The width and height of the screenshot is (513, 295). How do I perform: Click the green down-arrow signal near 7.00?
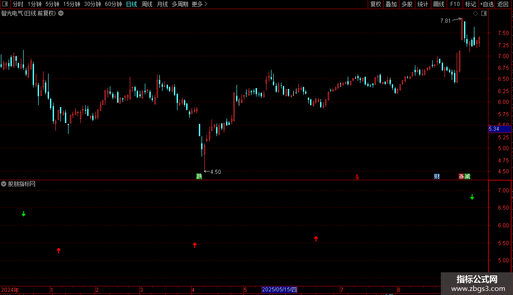472,197
